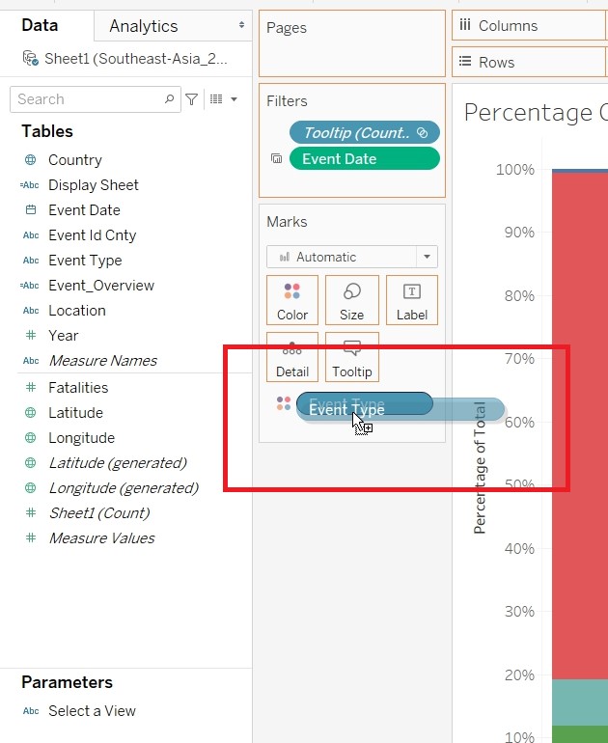The height and width of the screenshot is (743, 608).
Task: Switch to the Data tab
Action: click(40, 25)
